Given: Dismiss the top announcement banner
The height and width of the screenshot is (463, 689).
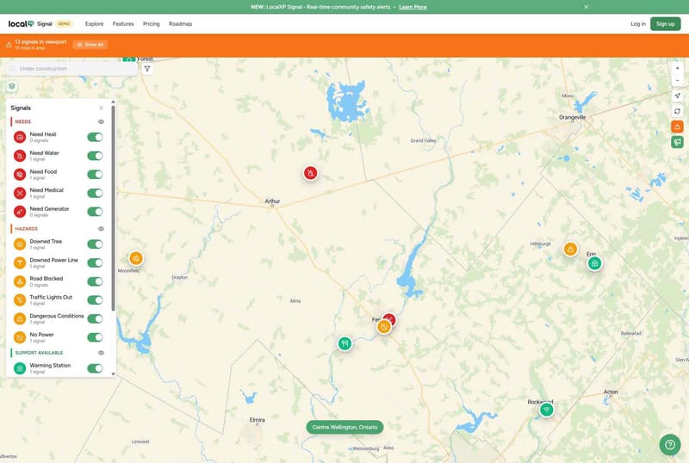Looking at the screenshot, I should [587, 7].
